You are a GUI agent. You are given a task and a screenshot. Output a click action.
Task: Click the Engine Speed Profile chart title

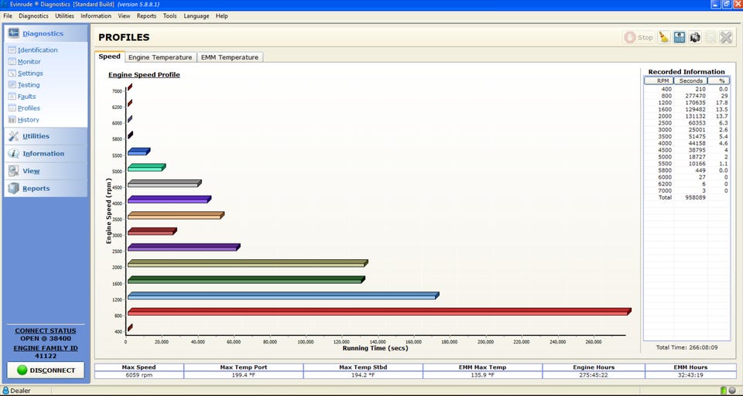pos(144,75)
